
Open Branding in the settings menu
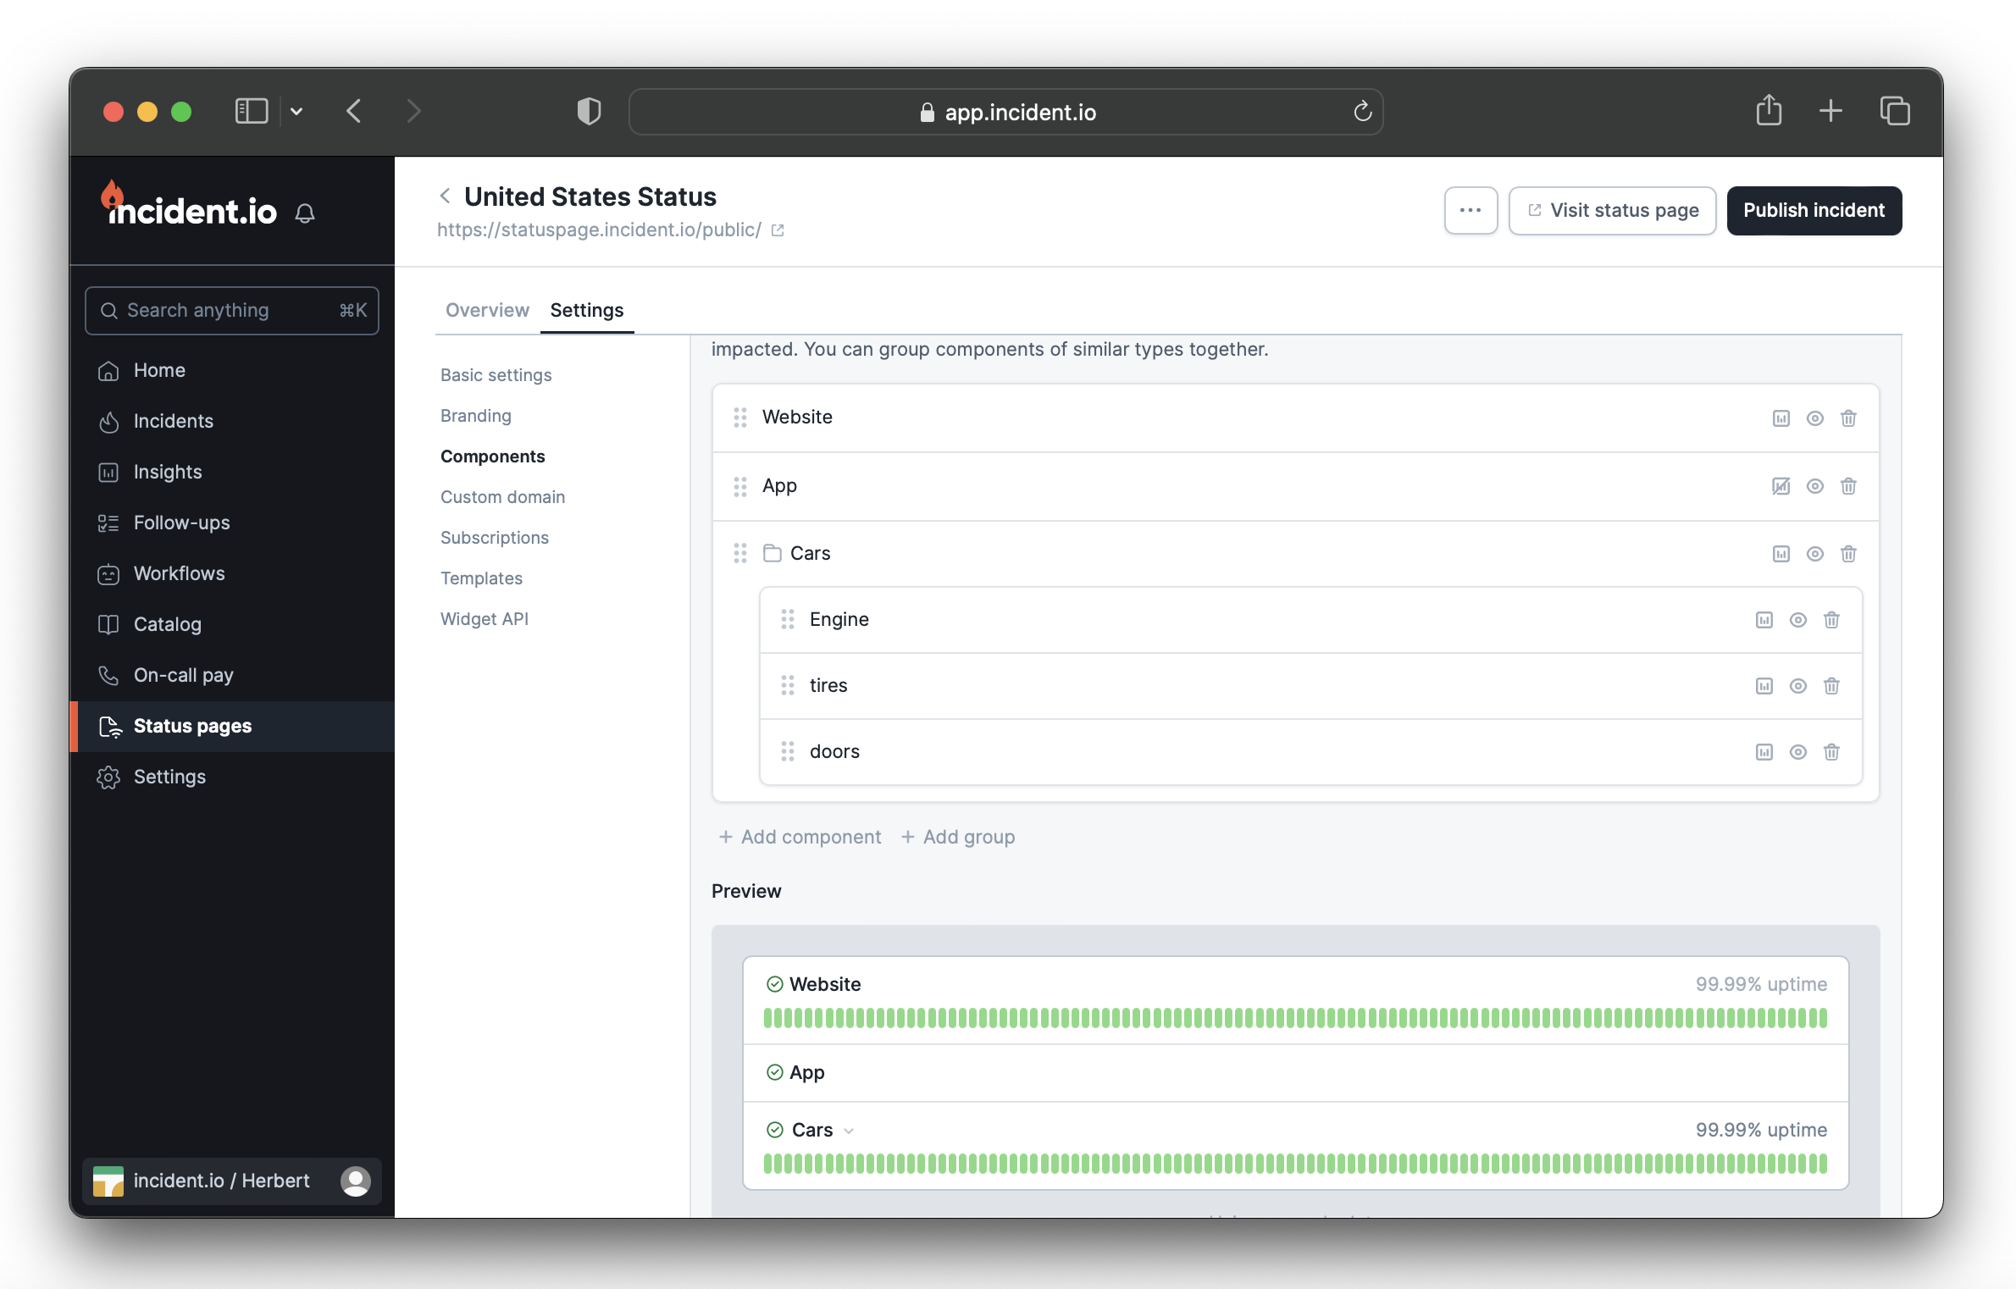pos(475,416)
